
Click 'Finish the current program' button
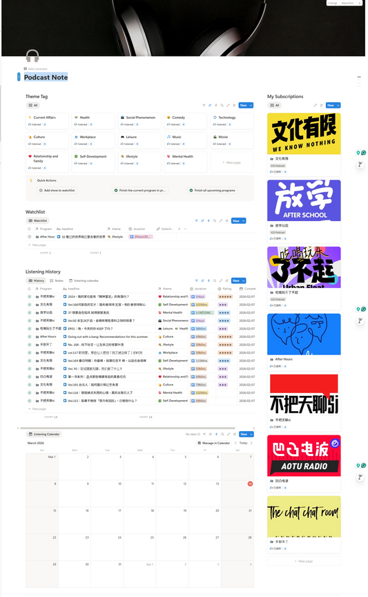[140, 190]
